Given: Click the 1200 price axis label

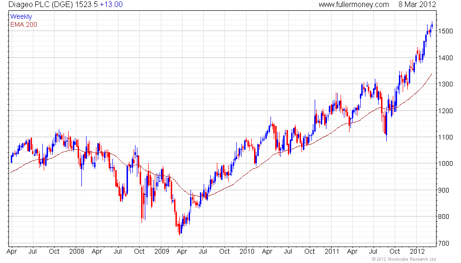Looking at the screenshot, I should 446,111.
